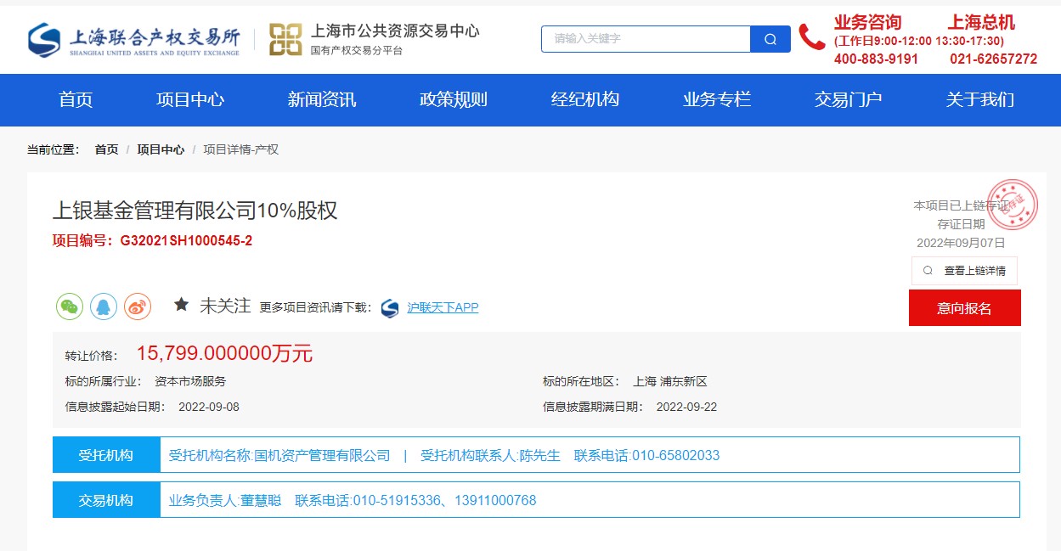This screenshot has width=1061, height=551.
Task: Open 首页 in the navigation bar
Action: pos(76,99)
